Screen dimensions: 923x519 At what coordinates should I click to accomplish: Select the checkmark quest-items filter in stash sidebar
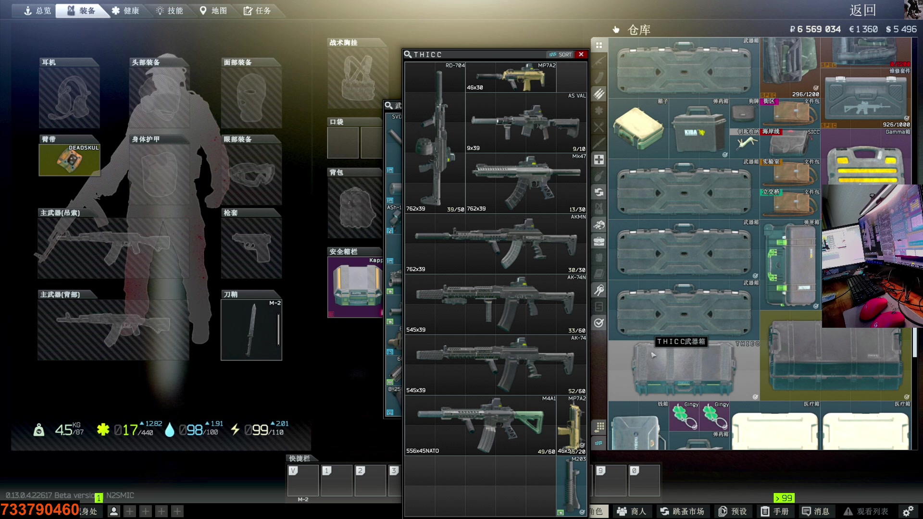click(x=599, y=323)
